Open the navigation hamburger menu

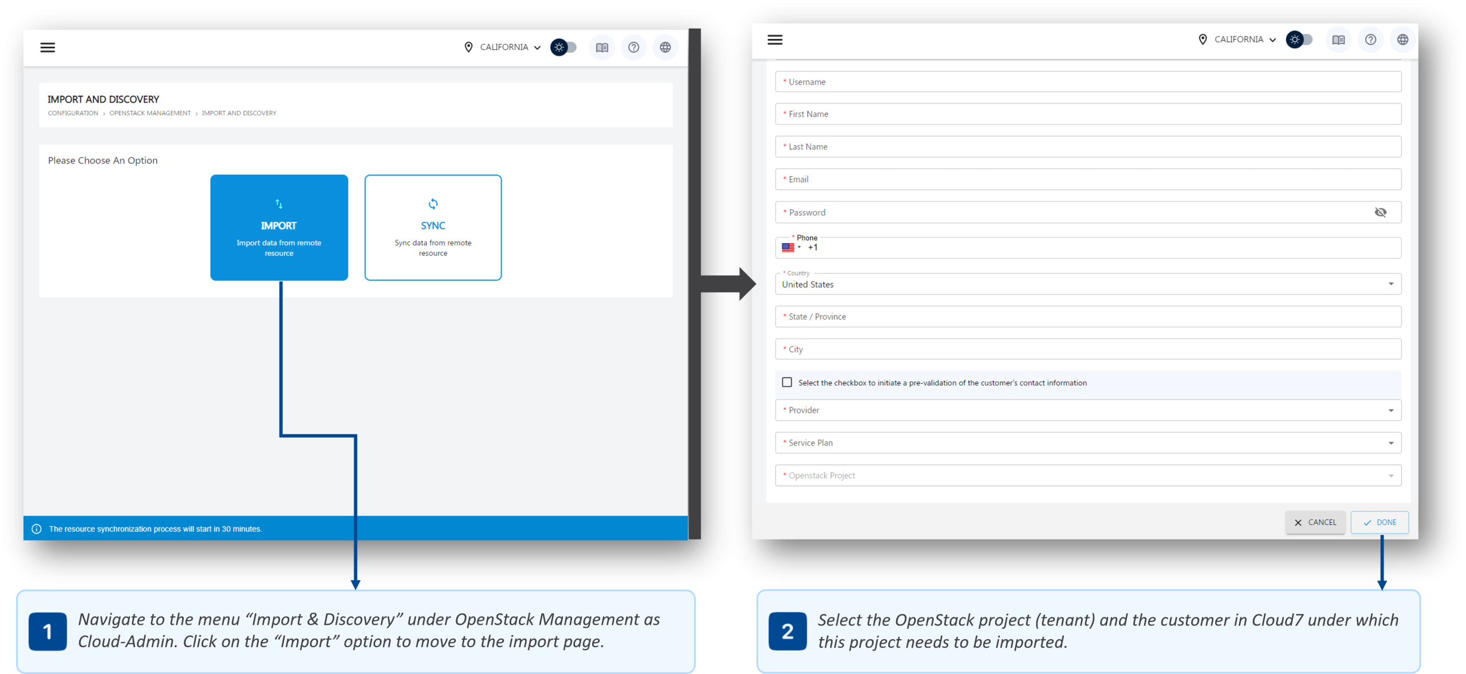point(48,47)
